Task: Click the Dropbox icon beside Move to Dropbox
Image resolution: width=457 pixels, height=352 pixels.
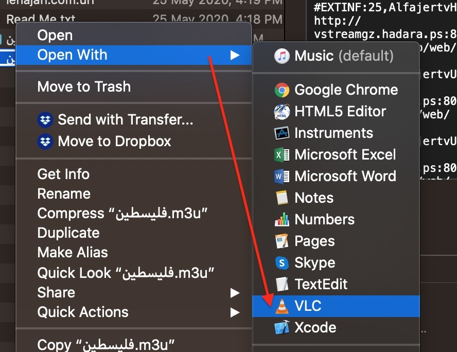Action: click(x=45, y=142)
